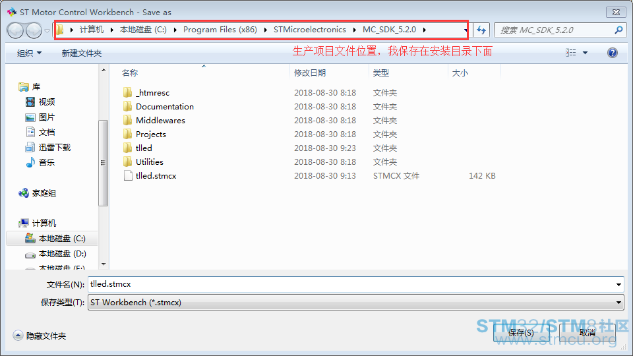Open the 保存类型 ST Workbench combo box

(355, 303)
